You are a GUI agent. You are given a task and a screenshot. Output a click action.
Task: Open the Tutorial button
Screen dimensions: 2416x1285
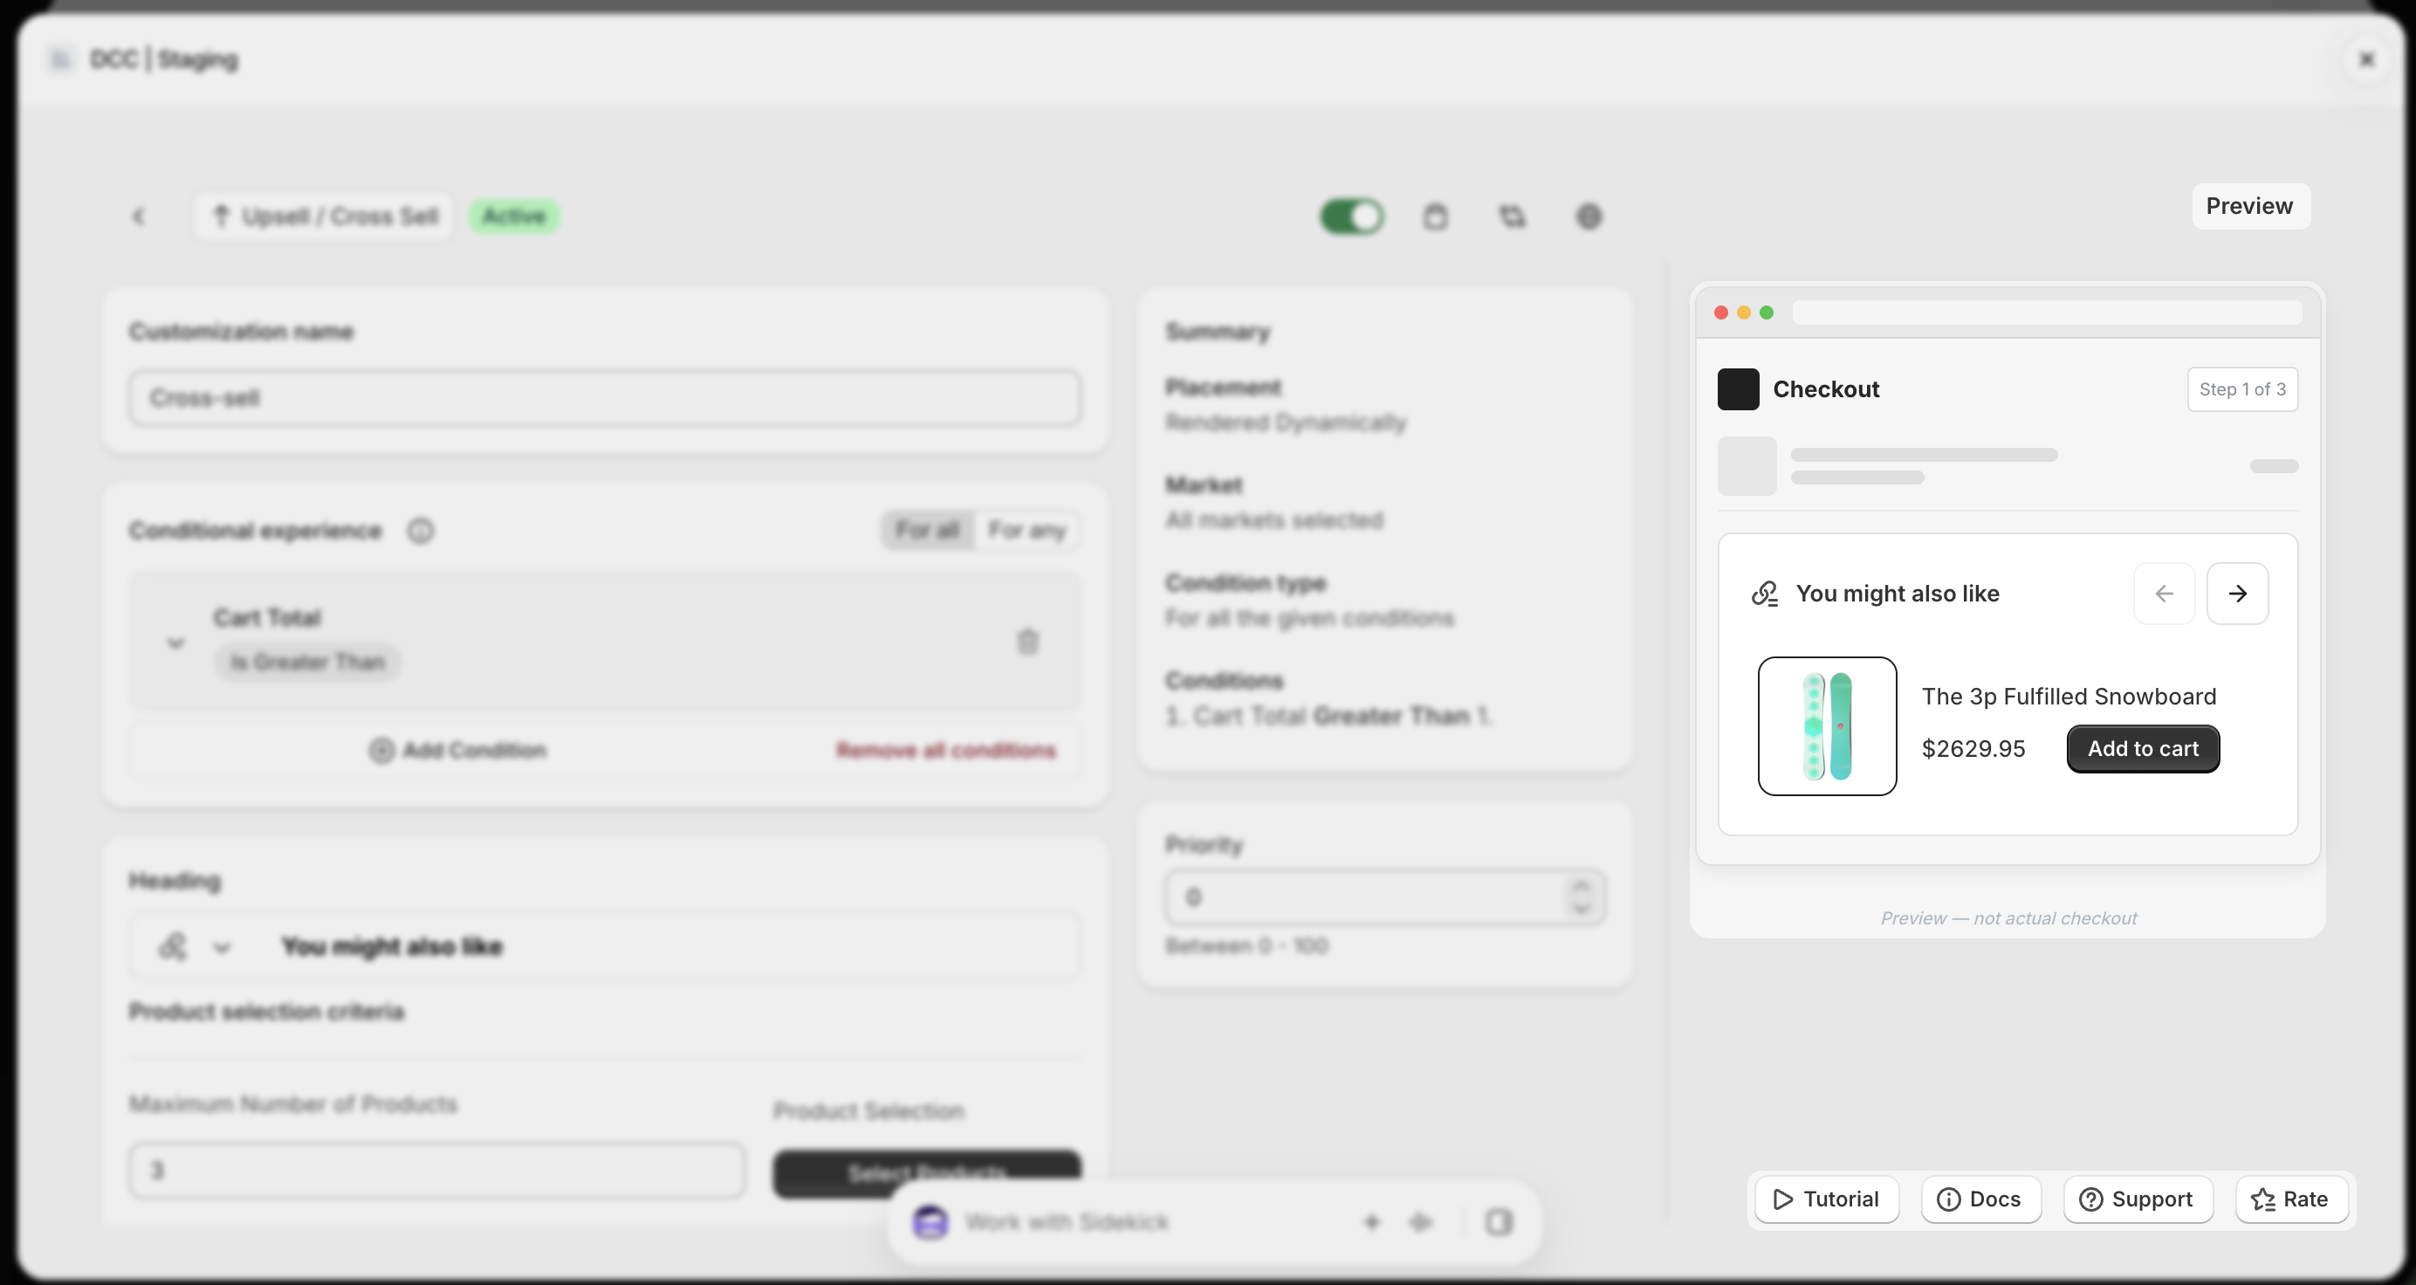1826,1199
